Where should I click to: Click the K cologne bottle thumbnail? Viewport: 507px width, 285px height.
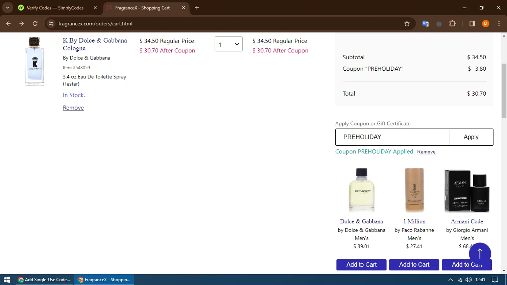click(x=34, y=61)
